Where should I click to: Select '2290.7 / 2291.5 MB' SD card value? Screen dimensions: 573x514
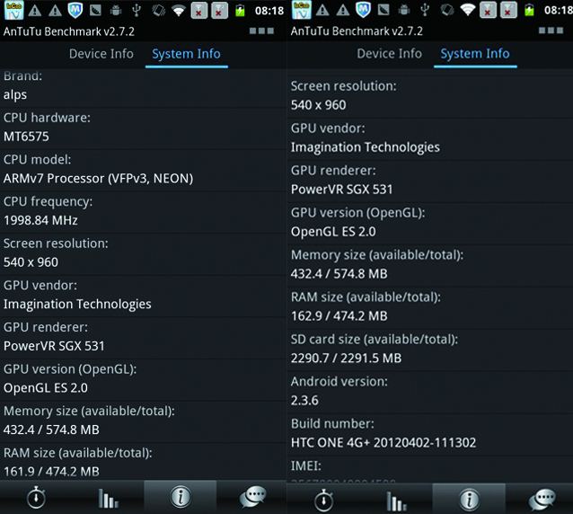click(346, 358)
